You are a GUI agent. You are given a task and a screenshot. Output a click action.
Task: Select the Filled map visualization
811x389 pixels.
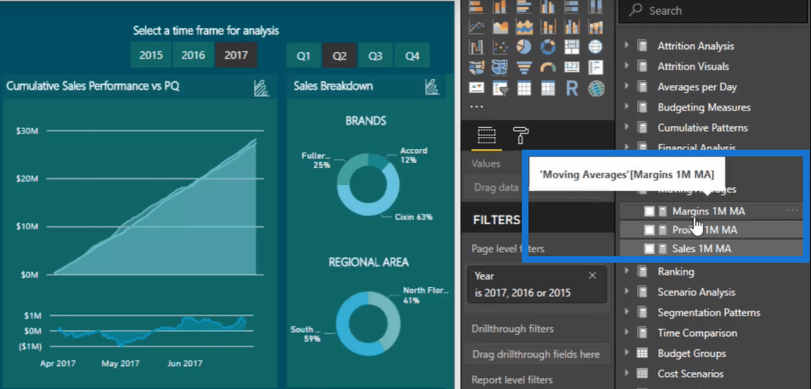[x=476, y=68]
